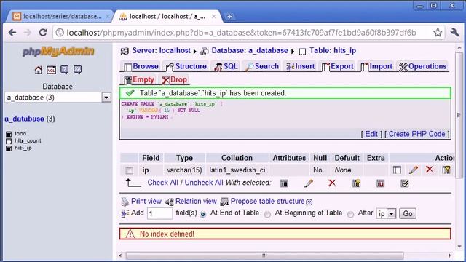Click the propose table structure help icon
Viewport: 466px width, 262px height.
pyautogui.click(x=309, y=202)
